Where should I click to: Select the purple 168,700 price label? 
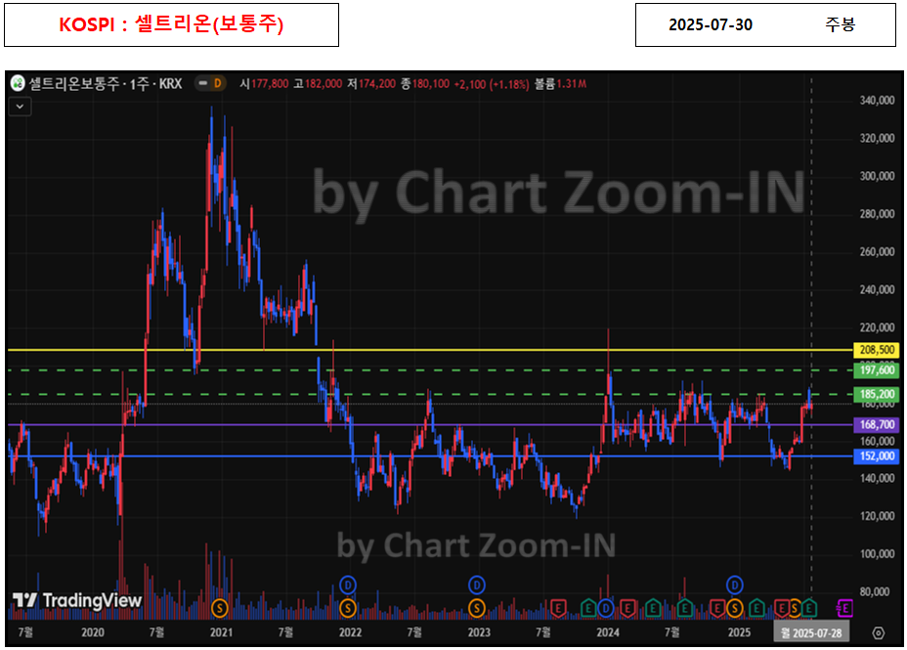click(x=877, y=425)
